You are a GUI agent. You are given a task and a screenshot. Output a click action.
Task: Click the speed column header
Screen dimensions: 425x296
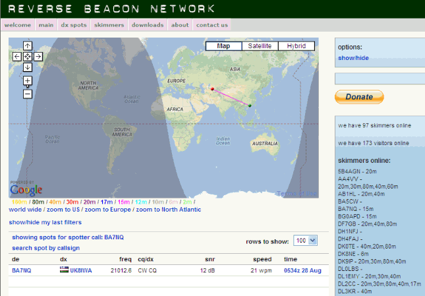coord(262,259)
